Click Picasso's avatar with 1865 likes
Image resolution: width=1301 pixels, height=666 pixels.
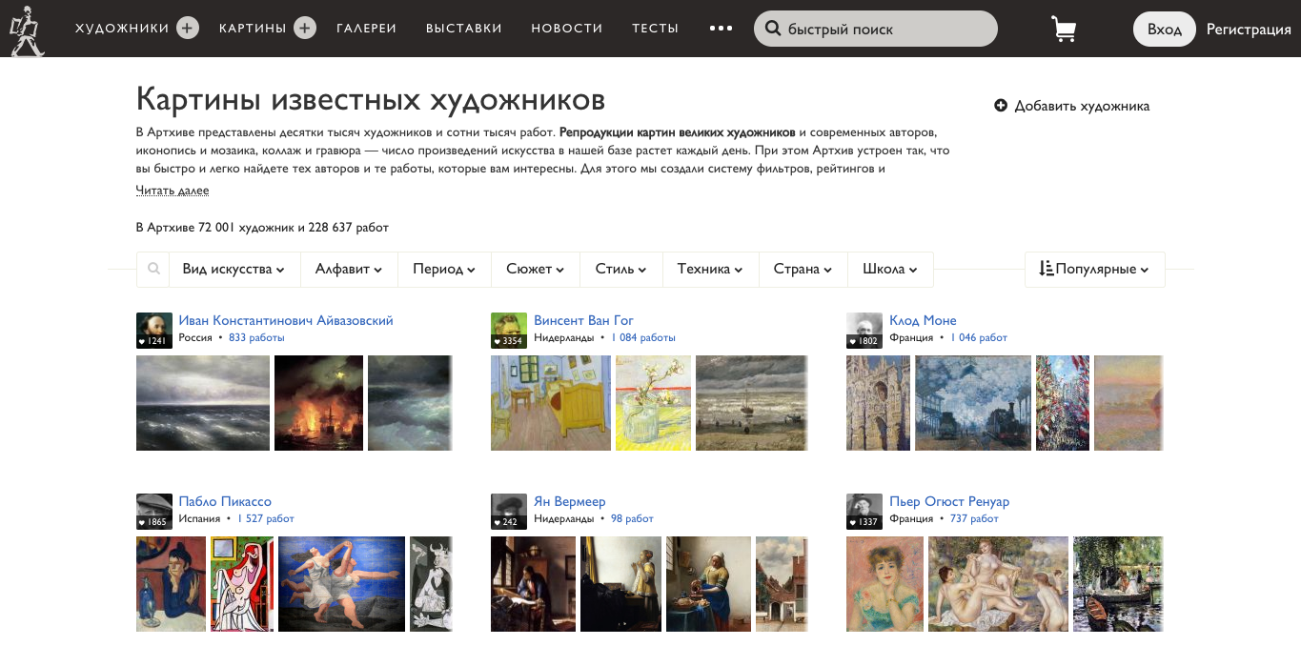154,511
